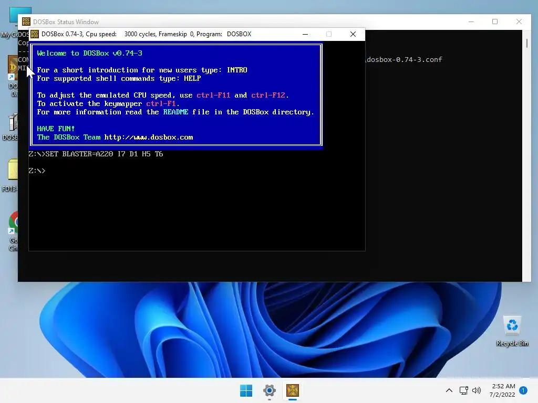Close the DOSBox Status Window

click(519, 22)
